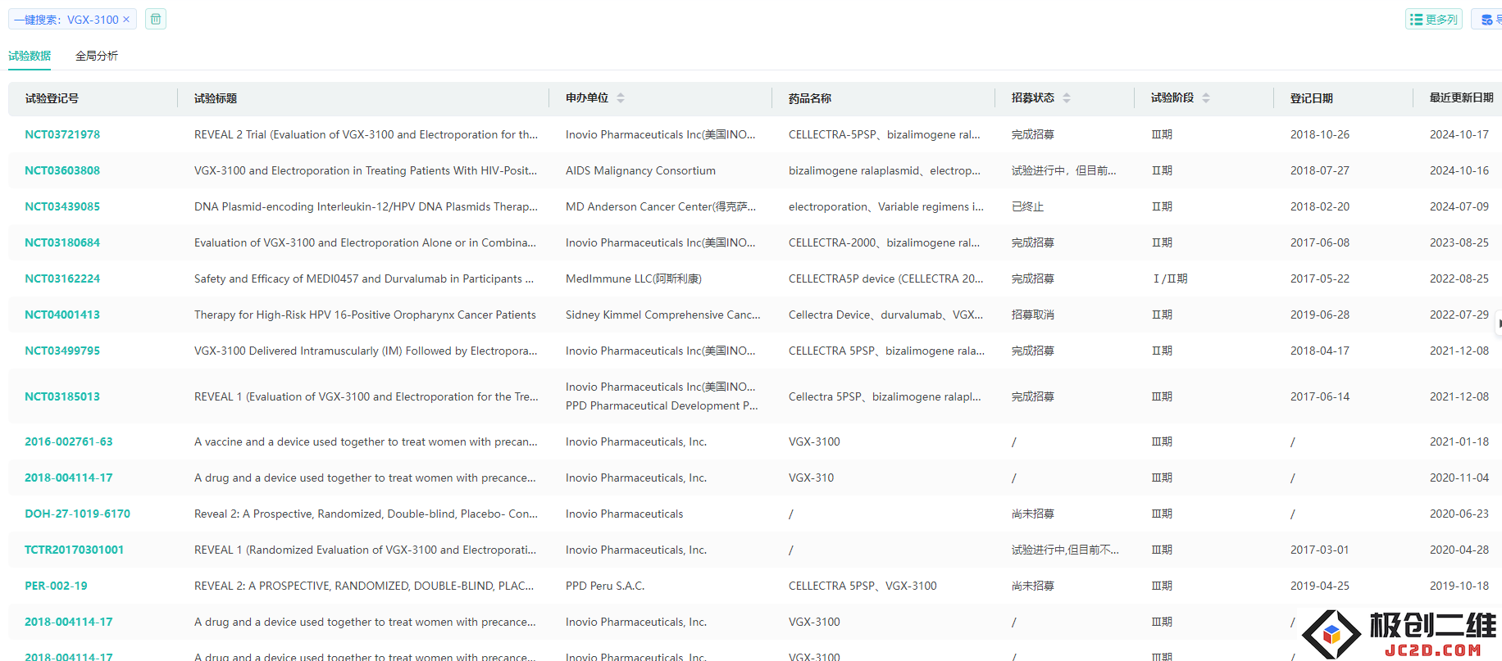Select MD Anderson Cancer Center sponsor cell
The image size is (1502, 661).
pyautogui.click(x=661, y=206)
